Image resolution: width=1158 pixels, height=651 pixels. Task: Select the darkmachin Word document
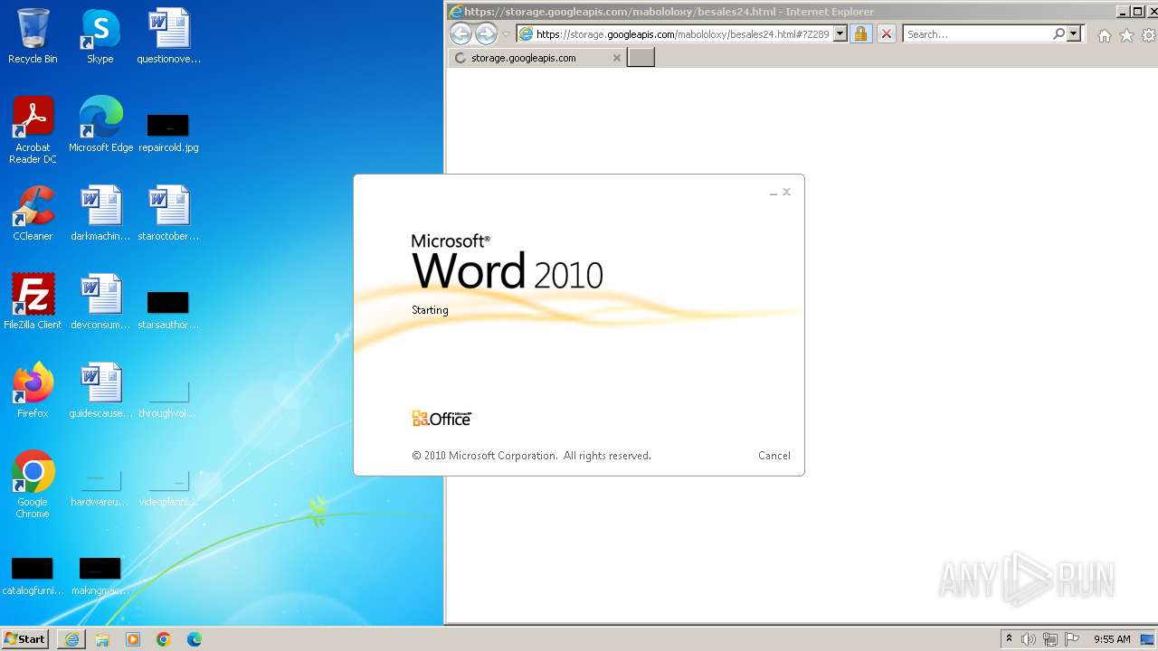tap(100, 213)
